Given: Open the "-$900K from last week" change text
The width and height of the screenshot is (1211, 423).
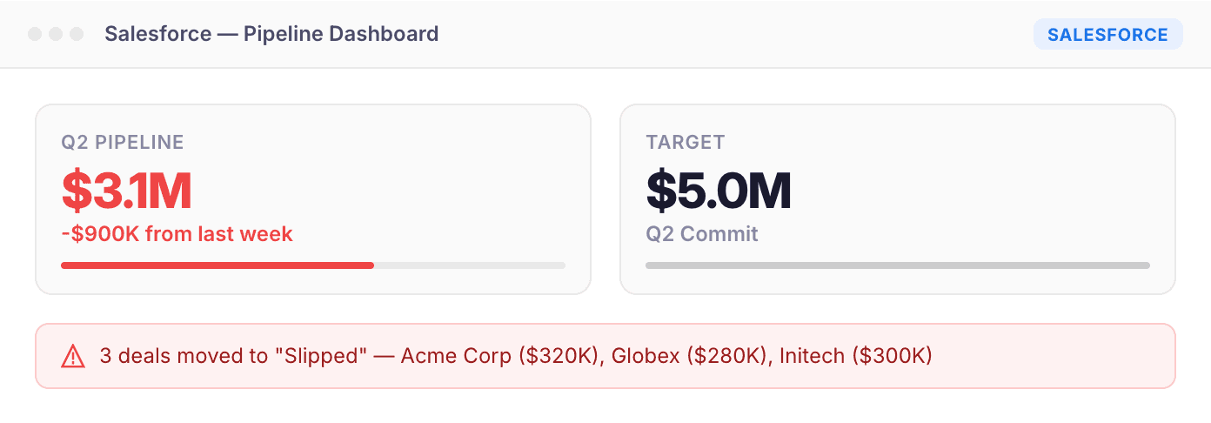Looking at the screenshot, I should [177, 234].
